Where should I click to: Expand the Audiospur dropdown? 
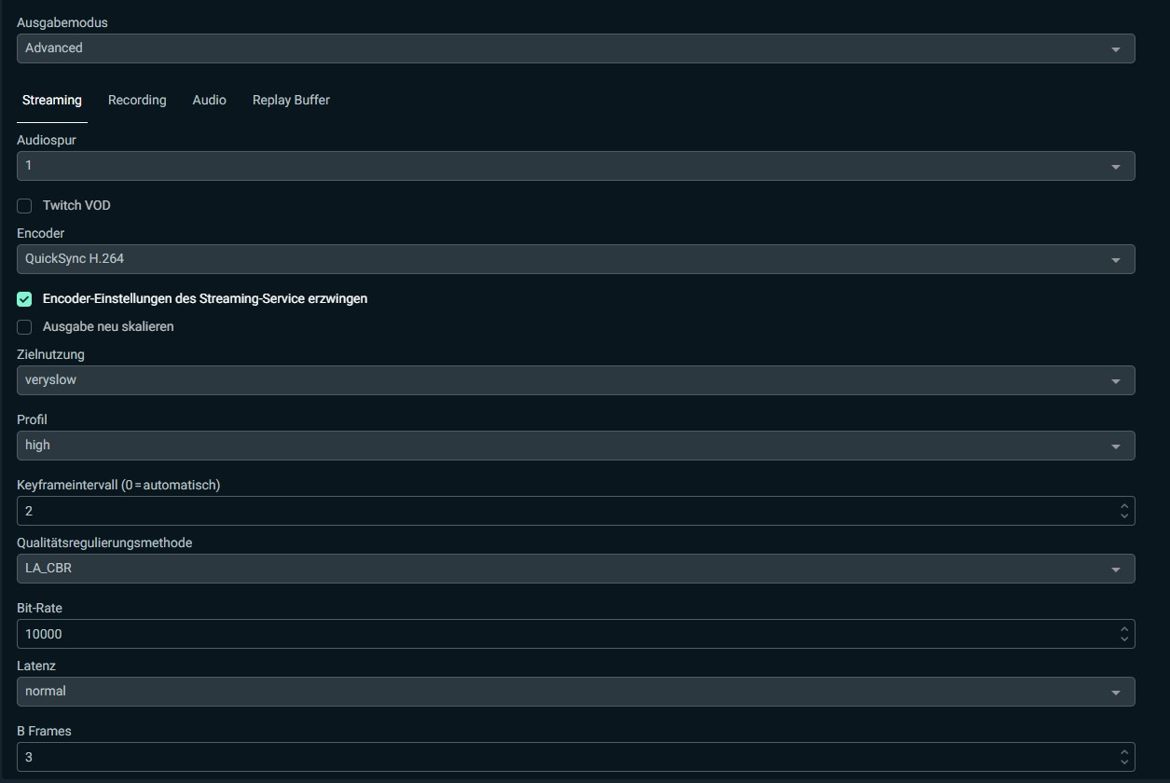pyautogui.click(x=575, y=166)
